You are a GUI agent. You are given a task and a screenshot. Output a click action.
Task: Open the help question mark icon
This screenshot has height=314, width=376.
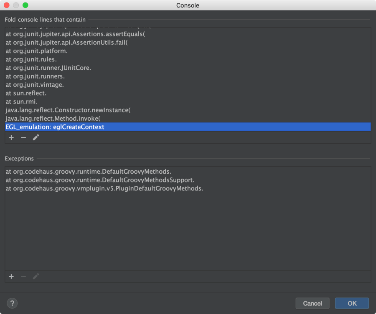12,303
